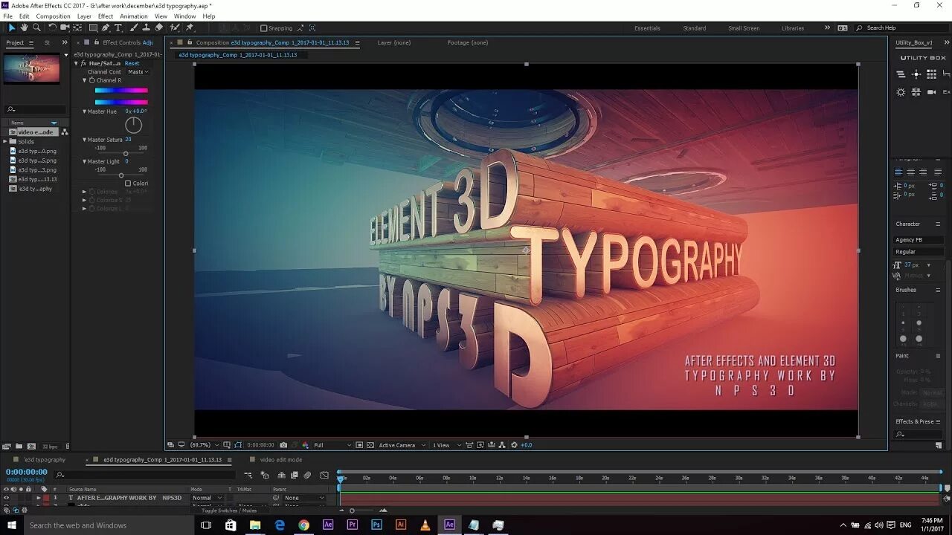Viewport: 952px width, 535px height.
Task: Select the Pen tool
Action: tap(106, 27)
